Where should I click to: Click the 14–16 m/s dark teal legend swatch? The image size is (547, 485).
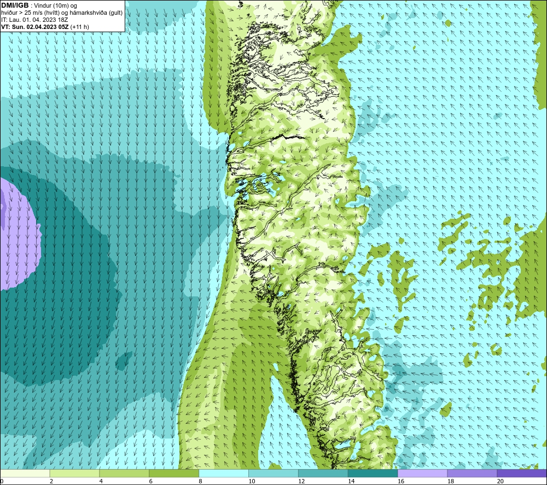[x=373, y=473]
